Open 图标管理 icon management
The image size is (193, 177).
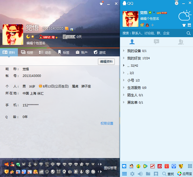[110, 168]
